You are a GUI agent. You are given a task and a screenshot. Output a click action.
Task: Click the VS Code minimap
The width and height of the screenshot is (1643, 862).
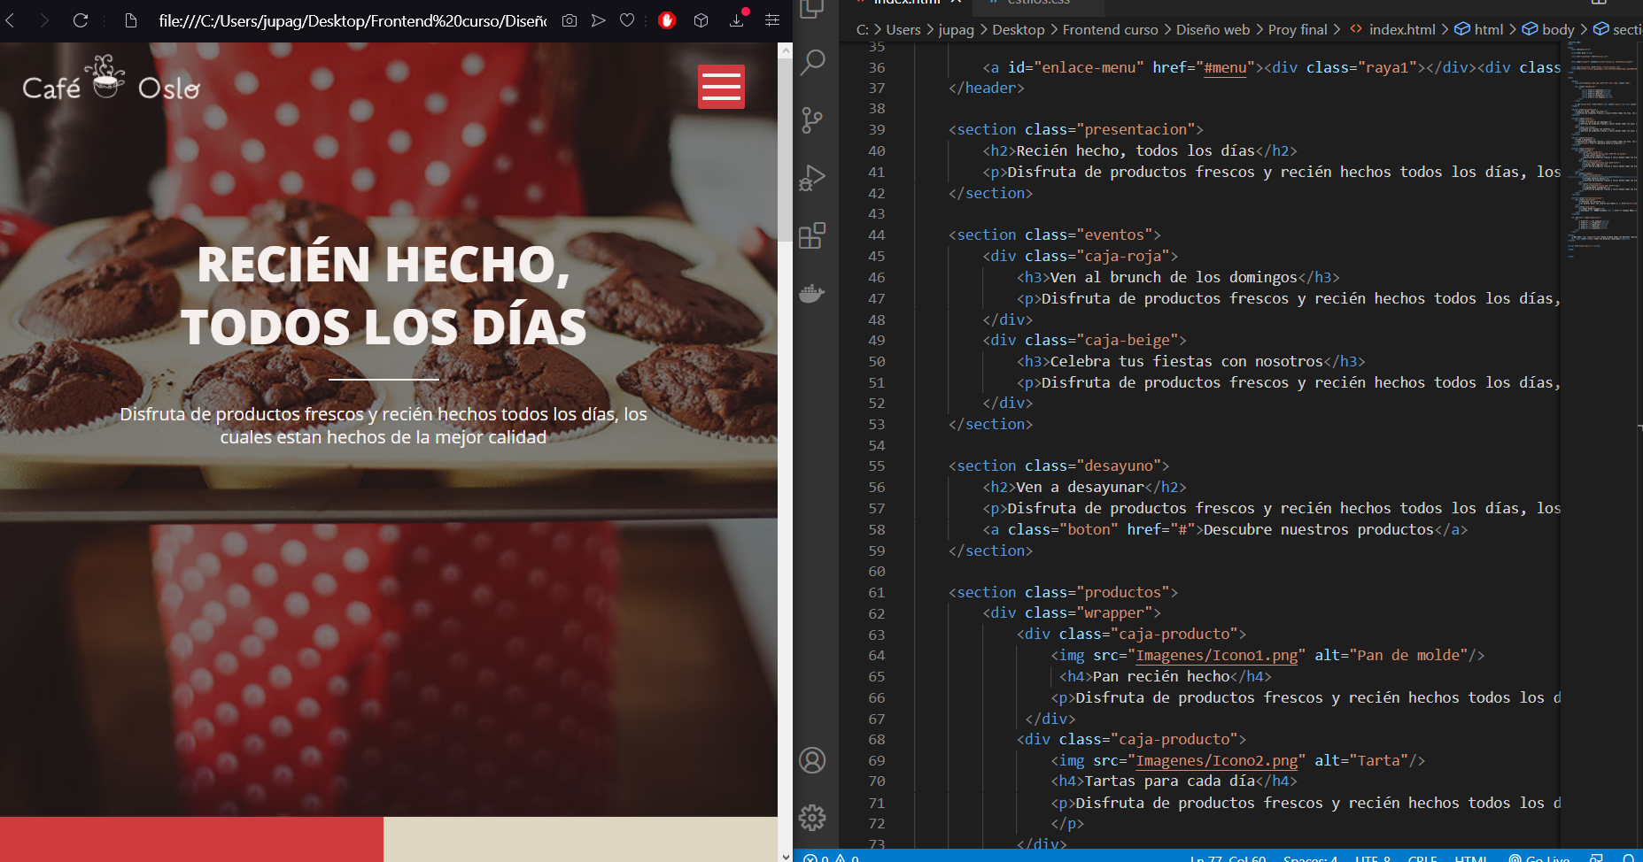coord(1603,150)
